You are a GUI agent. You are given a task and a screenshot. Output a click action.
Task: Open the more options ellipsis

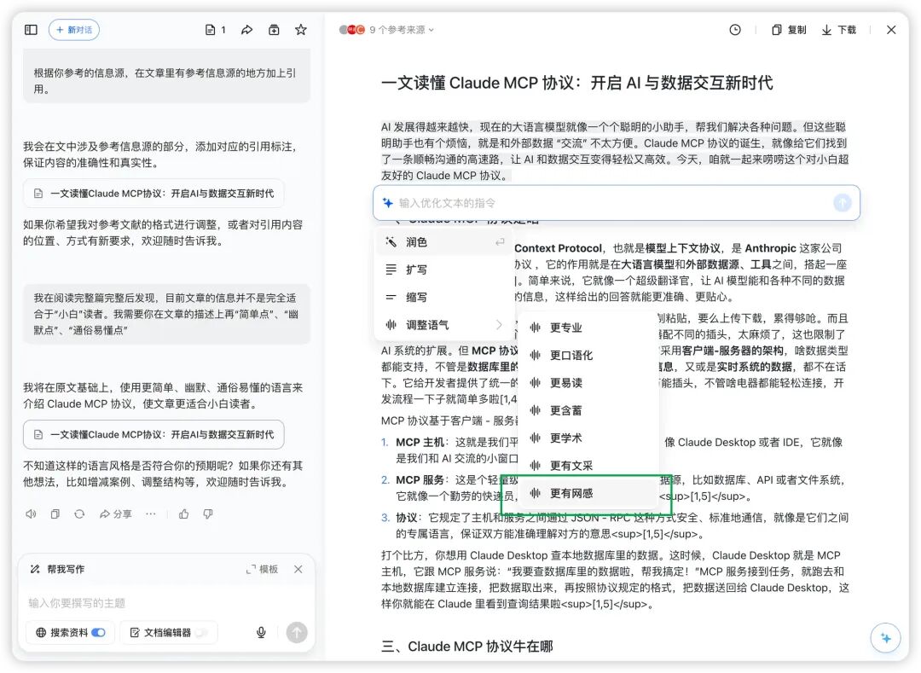151,513
